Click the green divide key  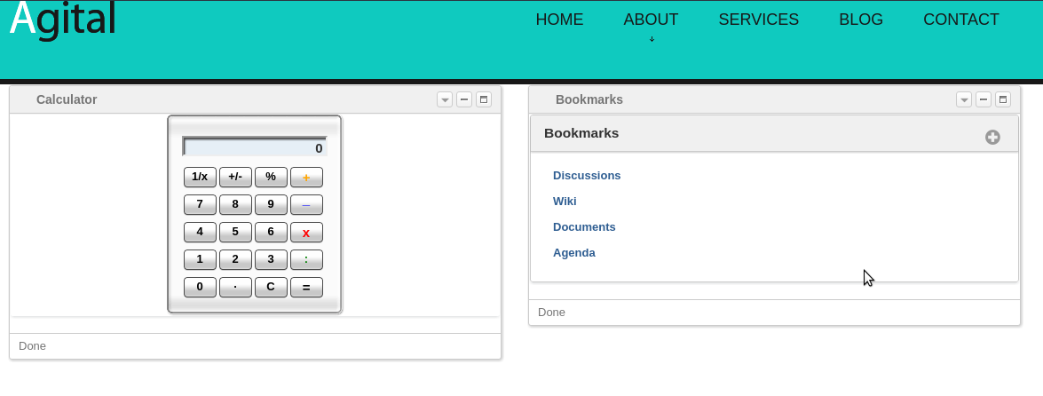pos(306,259)
